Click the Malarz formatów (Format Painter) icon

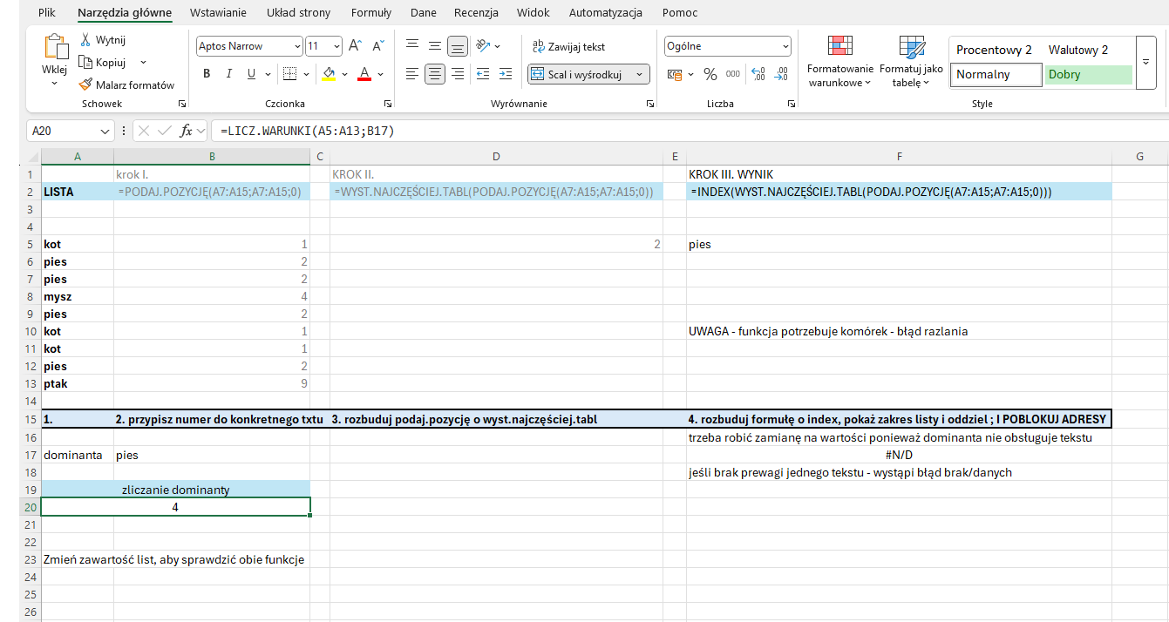point(85,85)
